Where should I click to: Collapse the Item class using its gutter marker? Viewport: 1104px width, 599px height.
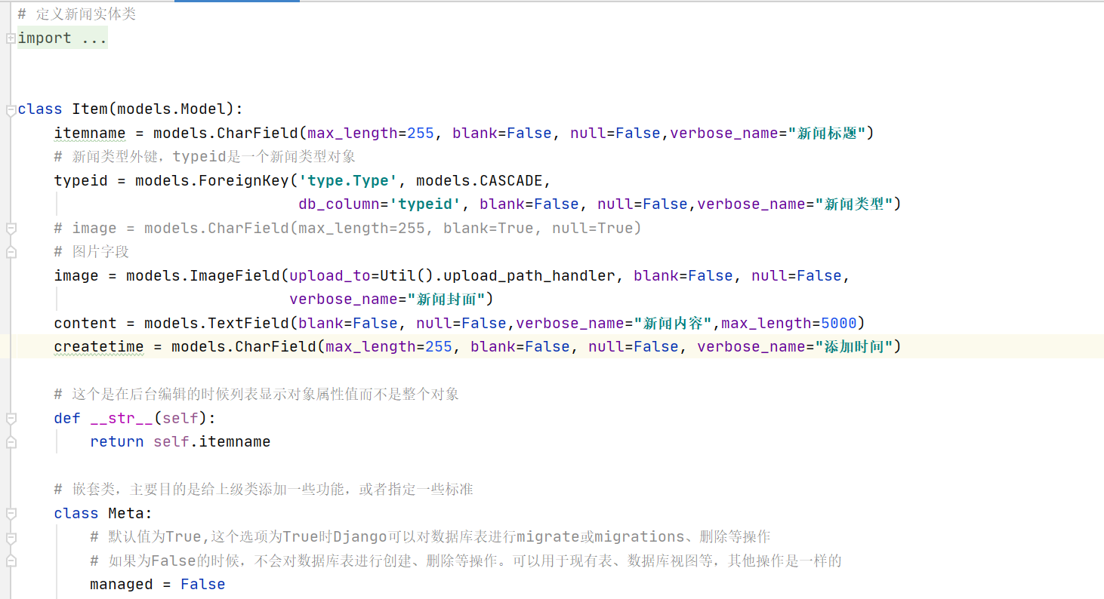(11, 109)
